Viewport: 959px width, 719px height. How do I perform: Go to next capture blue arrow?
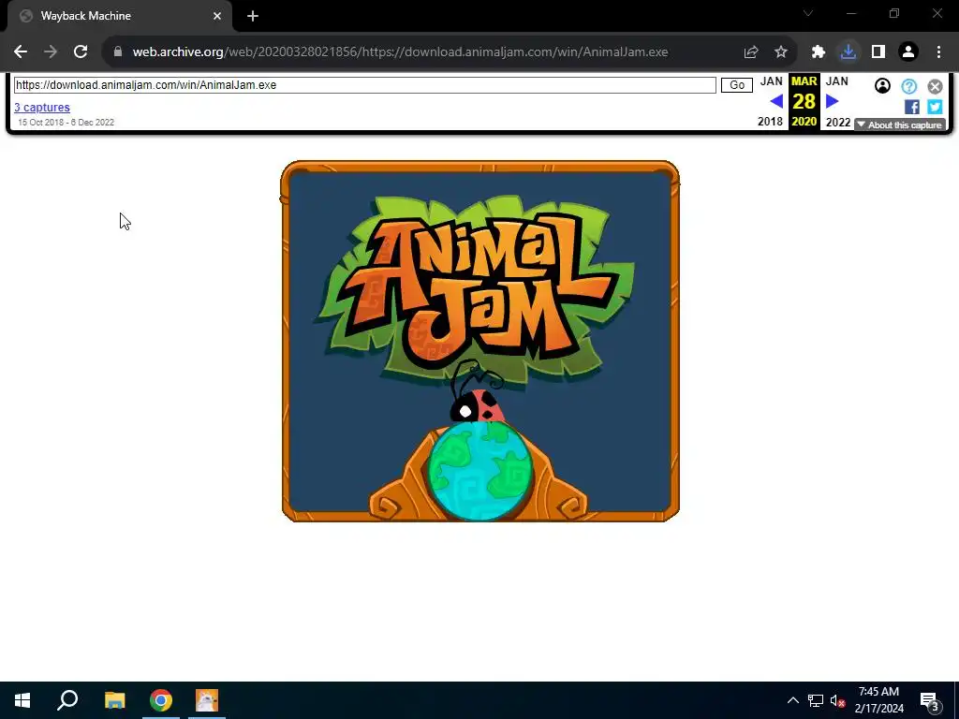pyautogui.click(x=832, y=101)
